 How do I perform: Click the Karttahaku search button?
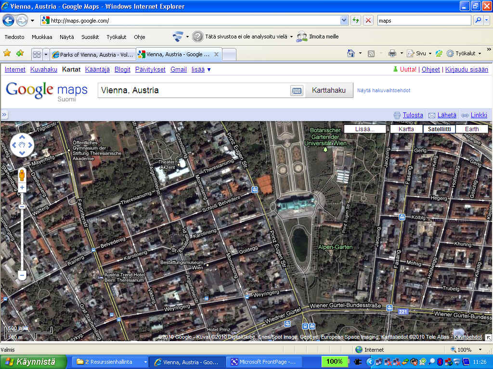[x=328, y=90]
